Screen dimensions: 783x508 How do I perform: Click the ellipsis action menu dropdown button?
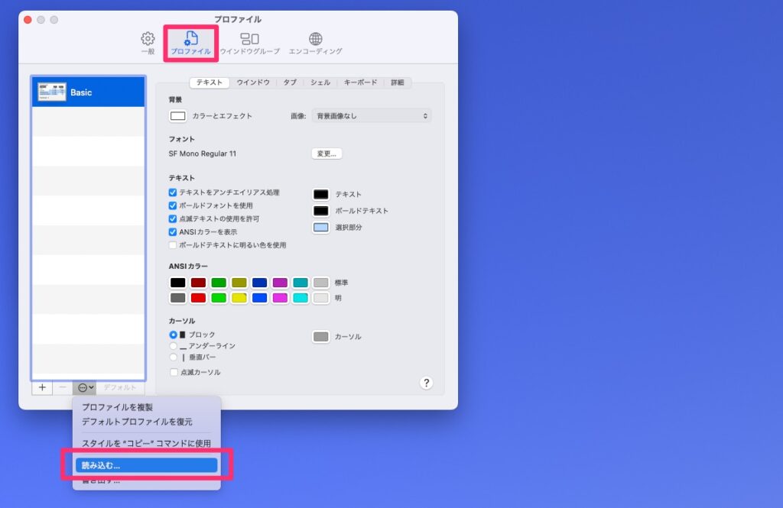86,387
